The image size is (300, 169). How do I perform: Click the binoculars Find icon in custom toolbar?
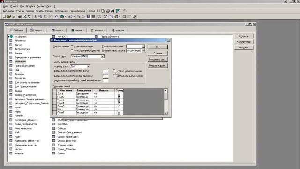coord(112,11)
